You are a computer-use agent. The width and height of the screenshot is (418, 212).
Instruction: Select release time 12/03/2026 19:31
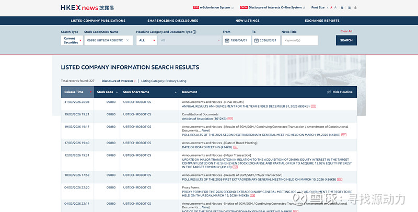tap(77, 155)
